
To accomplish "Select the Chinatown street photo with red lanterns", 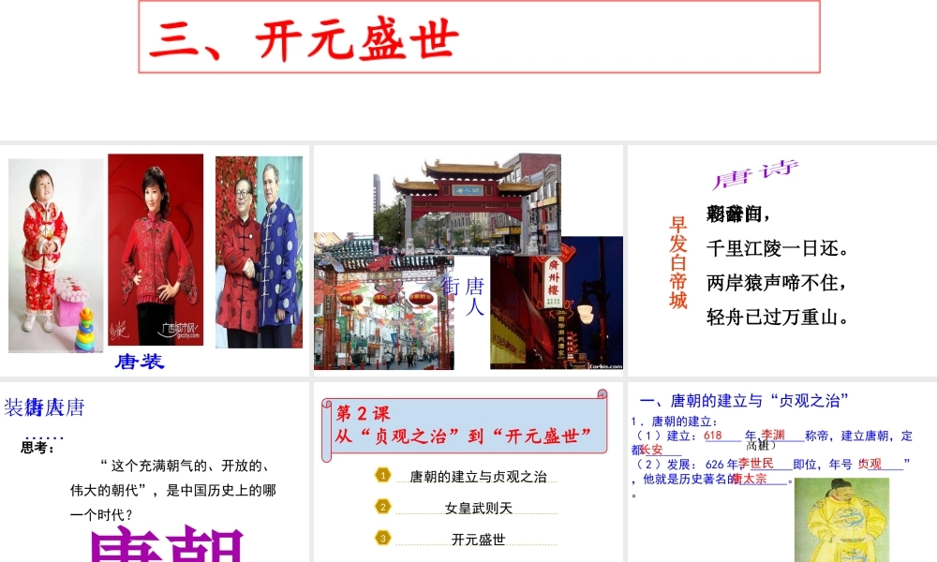I will (383, 302).
